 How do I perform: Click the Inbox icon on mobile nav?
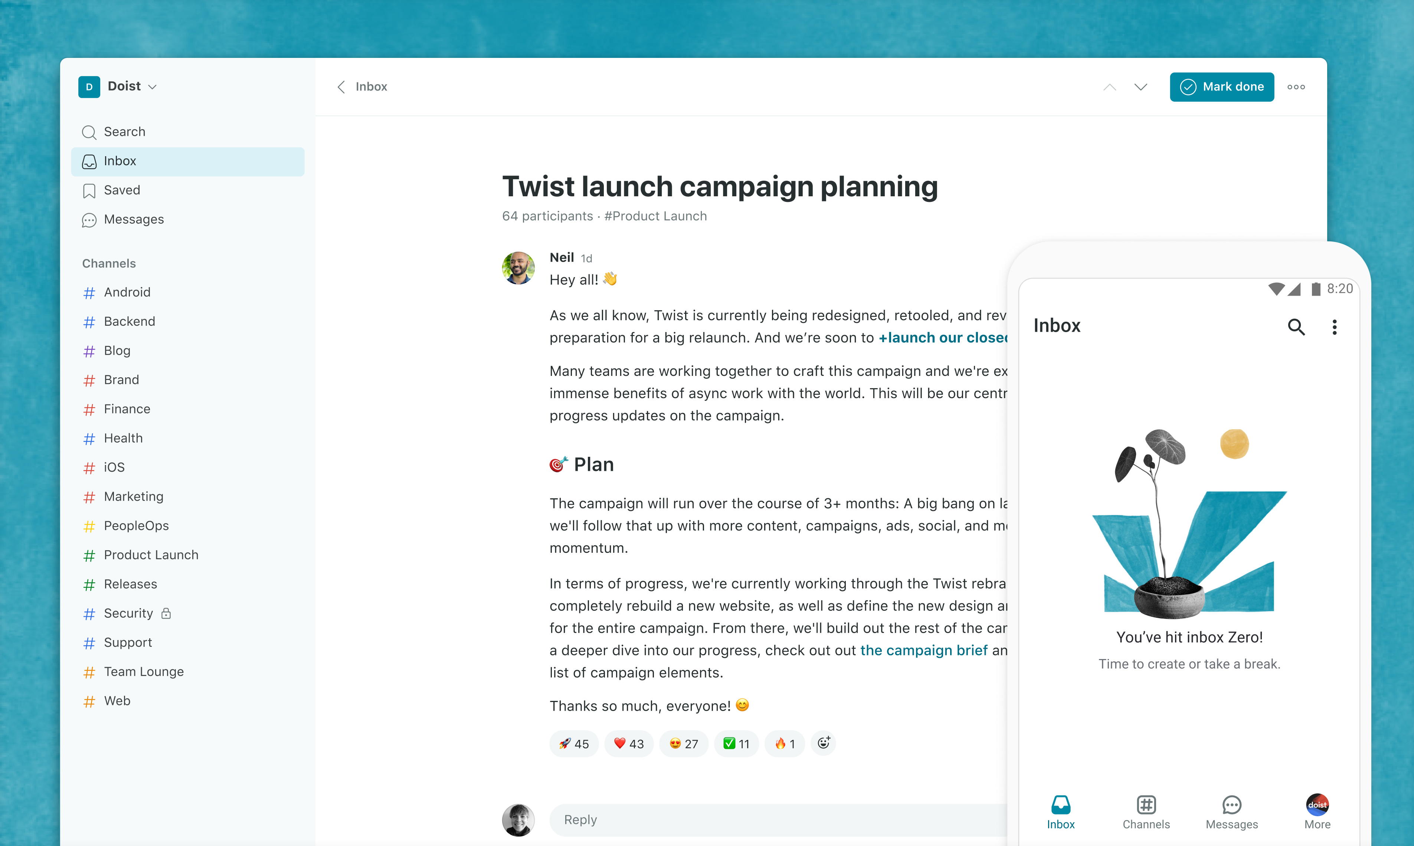tap(1058, 805)
